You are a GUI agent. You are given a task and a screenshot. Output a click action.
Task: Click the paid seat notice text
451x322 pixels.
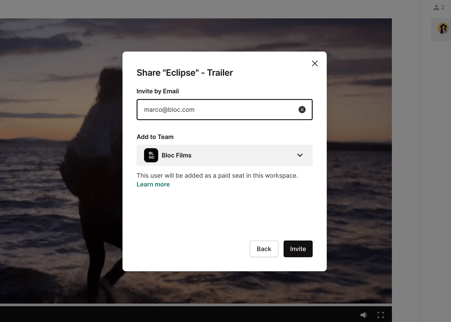click(x=217, y=175)
